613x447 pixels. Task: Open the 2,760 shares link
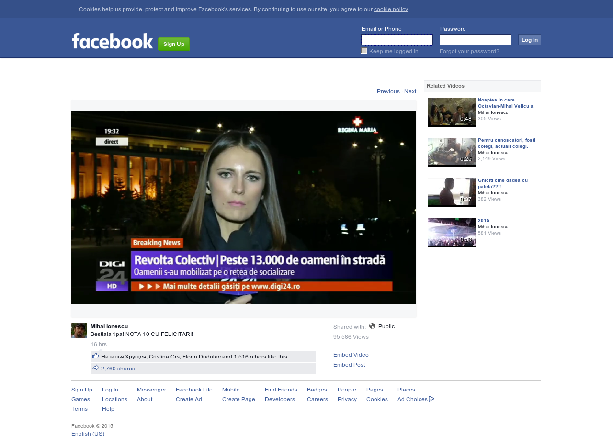coord(118,369)
